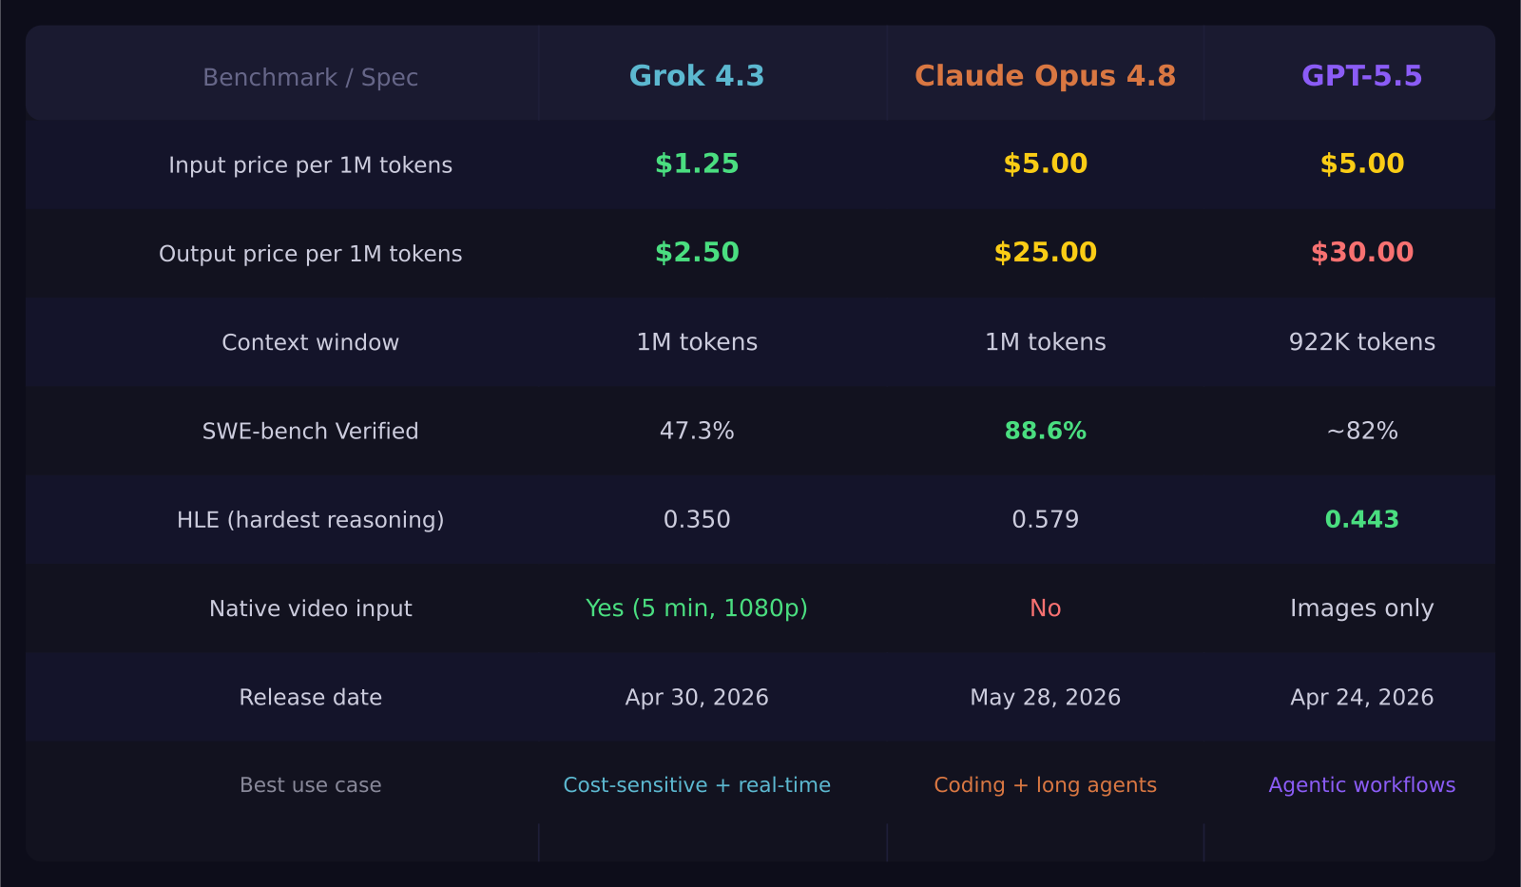This screenshot has width=1521, height=887.
Task: Click the '~82%' SWE-bench value
Action: click(1361, 432)
